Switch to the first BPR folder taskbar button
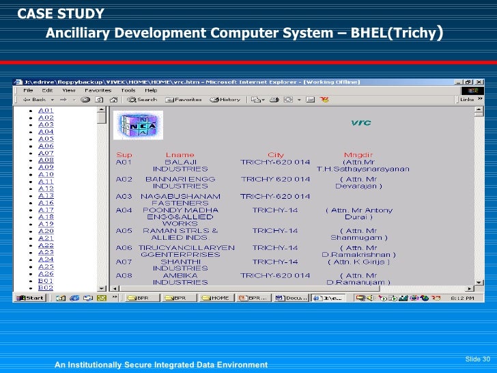 coord(142,298)
